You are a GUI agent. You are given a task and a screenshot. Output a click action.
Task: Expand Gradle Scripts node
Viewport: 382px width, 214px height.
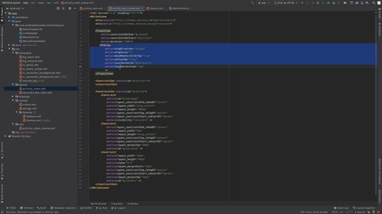5,136
